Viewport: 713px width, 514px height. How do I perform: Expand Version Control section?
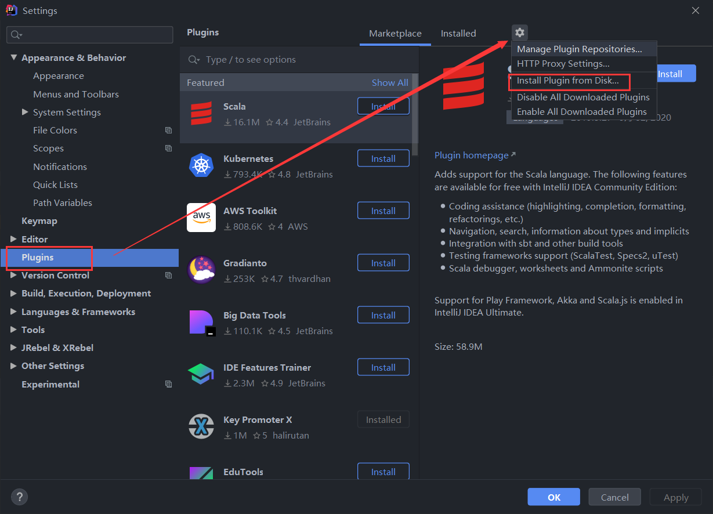tap(14, 276)
